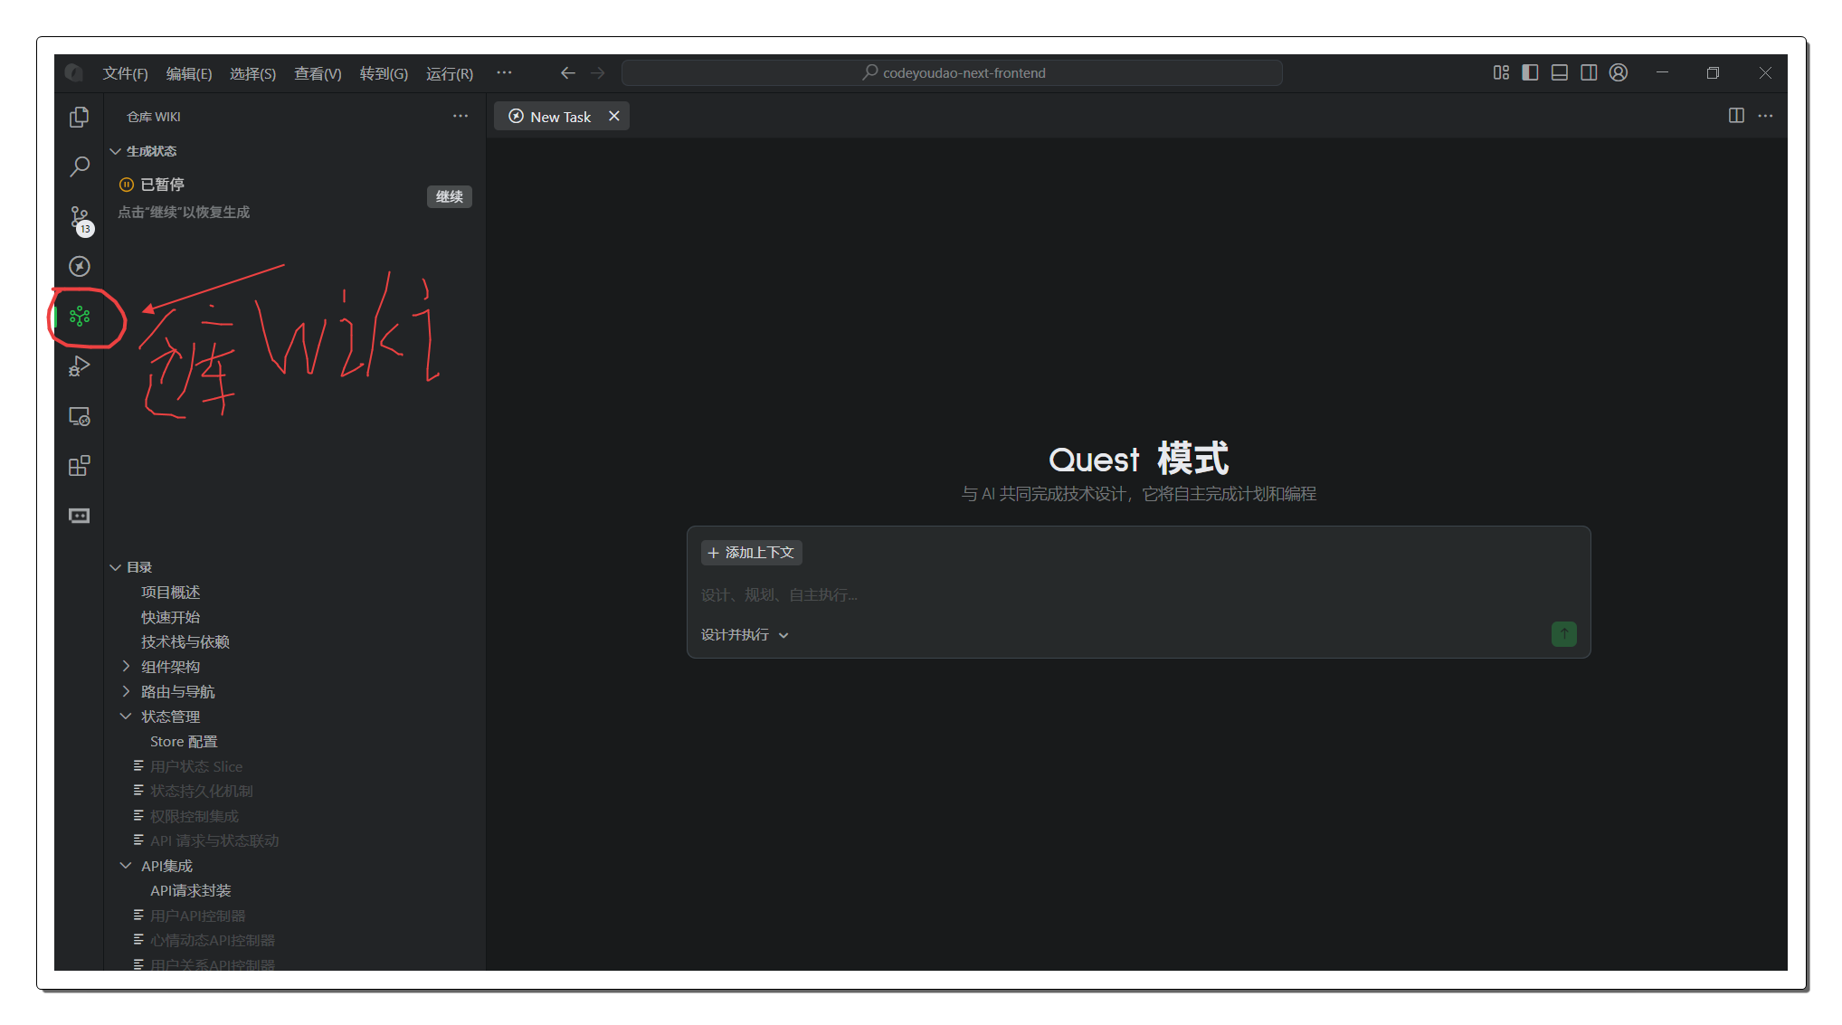1842x1025 pixels.
Task: Open the Quest compass icon in activity bar
Action: coord(80,266)
